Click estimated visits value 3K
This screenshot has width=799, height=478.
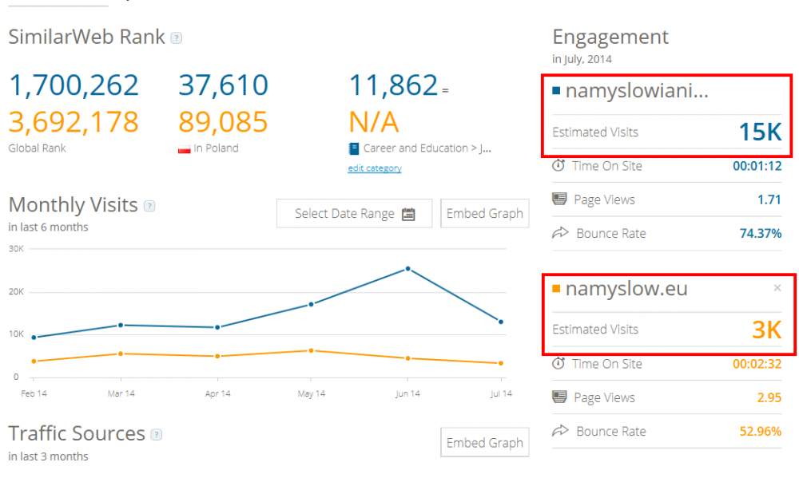click(767, 330)
